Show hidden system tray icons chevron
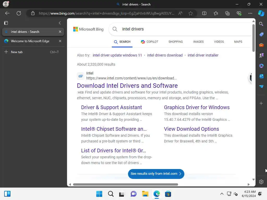This screenshot has height=200, width=267. 222,194
